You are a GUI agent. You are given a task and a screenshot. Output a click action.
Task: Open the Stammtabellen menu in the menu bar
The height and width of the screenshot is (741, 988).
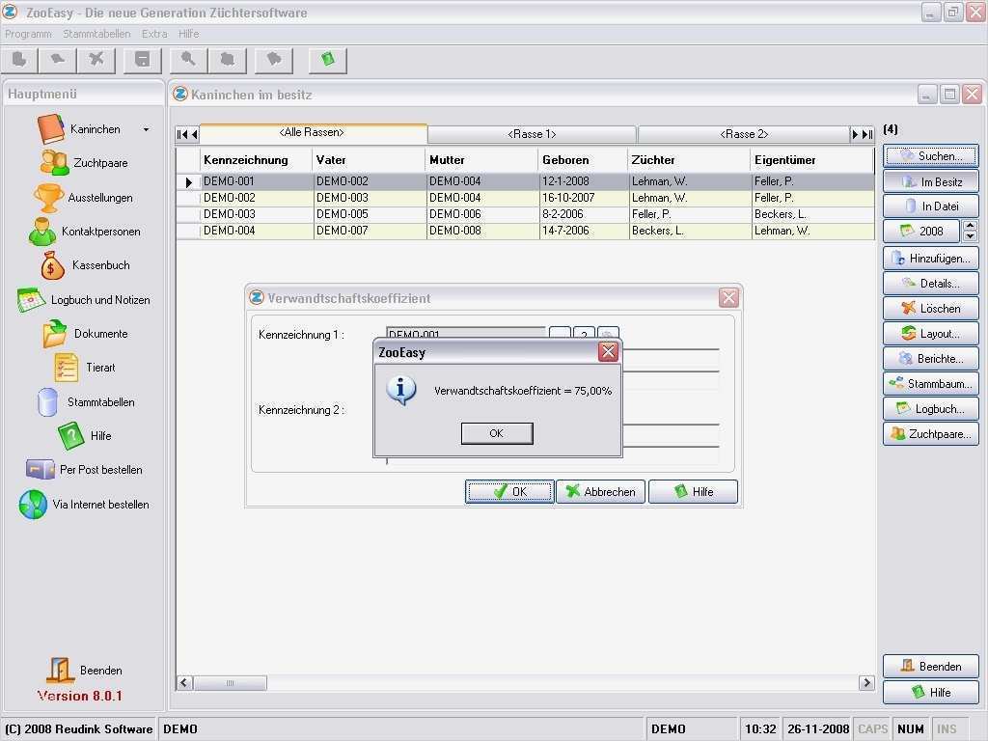tap(96, 34)
